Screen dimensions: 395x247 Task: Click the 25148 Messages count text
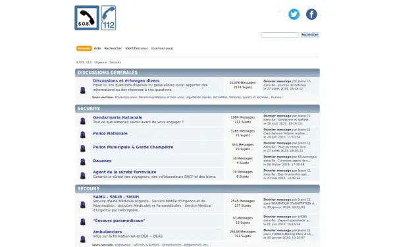242,232
